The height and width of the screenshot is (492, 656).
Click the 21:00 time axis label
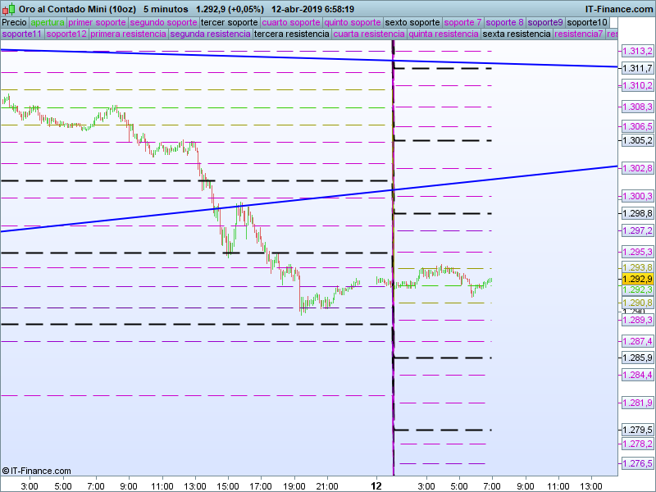[327, 486]
